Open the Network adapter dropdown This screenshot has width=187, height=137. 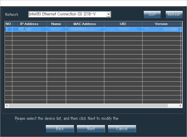coord(108,14)
